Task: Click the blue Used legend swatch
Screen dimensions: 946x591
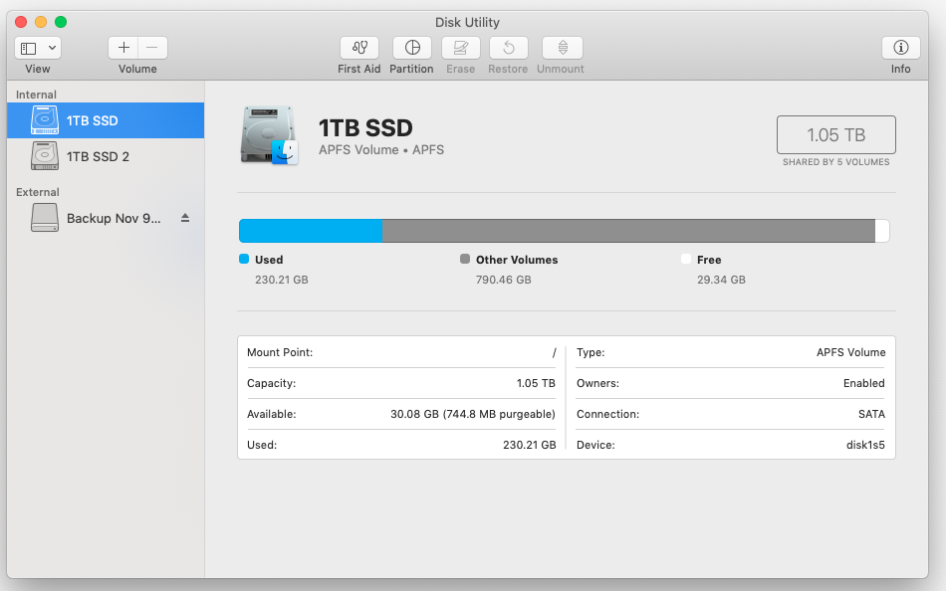Action: point(244,259)
